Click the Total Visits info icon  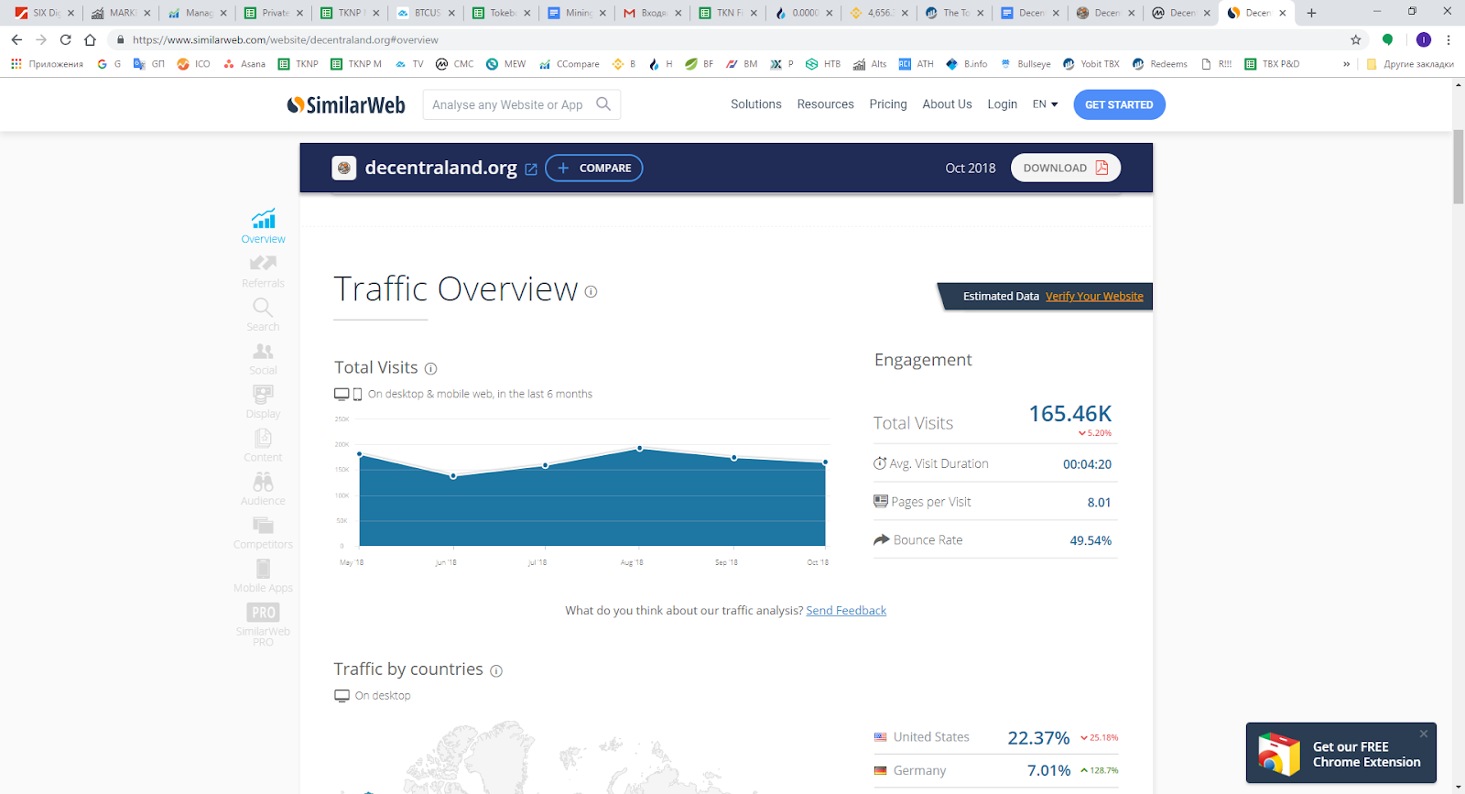(x=430, y=368)
